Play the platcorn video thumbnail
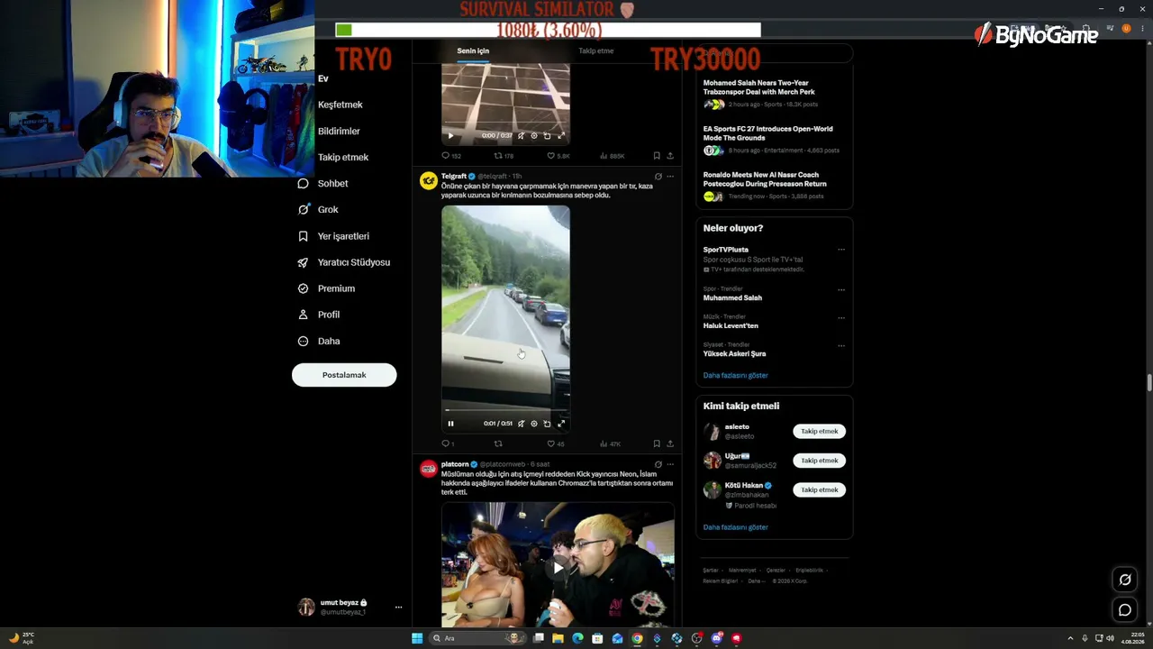The width and height of the screenshot is (1153, 649). tap(558, 568)
